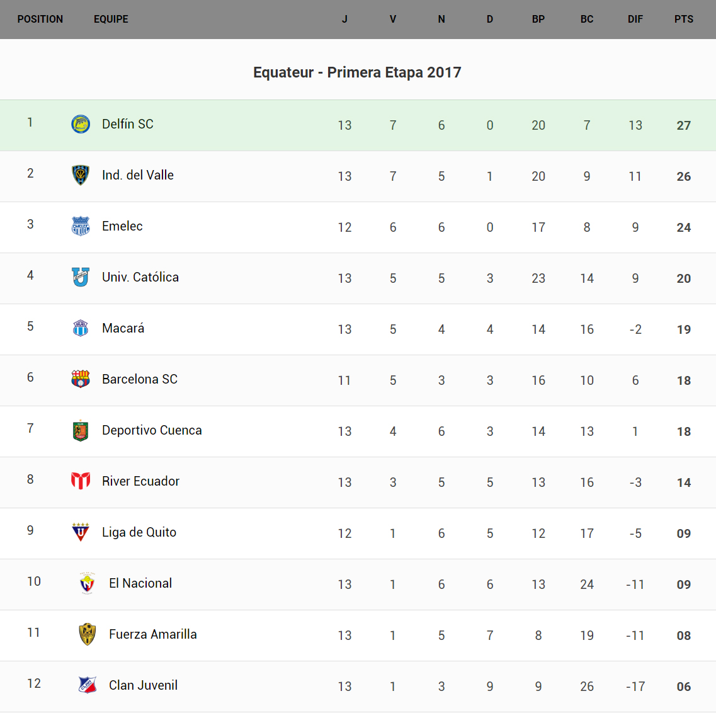
Task: Click the Liga de Quito crest
Action: [81, 532]
